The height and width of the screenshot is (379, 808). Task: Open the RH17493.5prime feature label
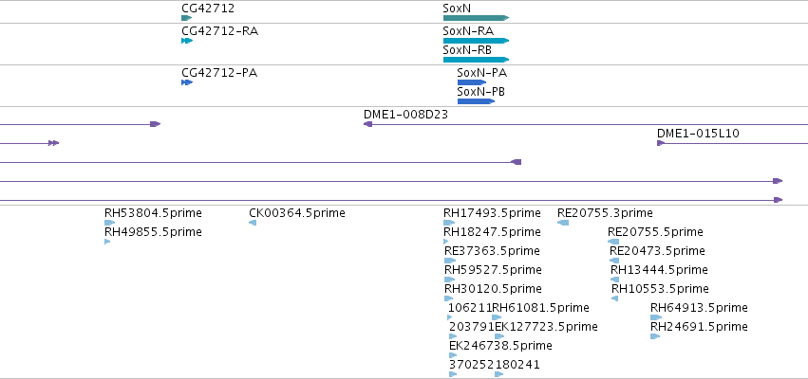[492, 213]
